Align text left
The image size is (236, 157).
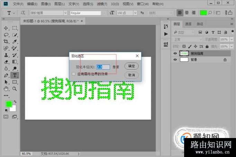[x=180, y=13]
